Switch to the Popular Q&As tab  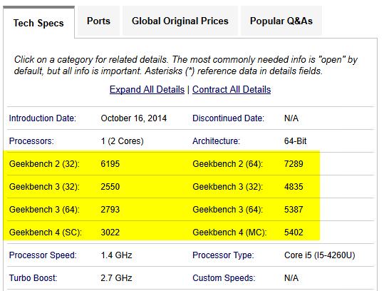pos(281,21)
